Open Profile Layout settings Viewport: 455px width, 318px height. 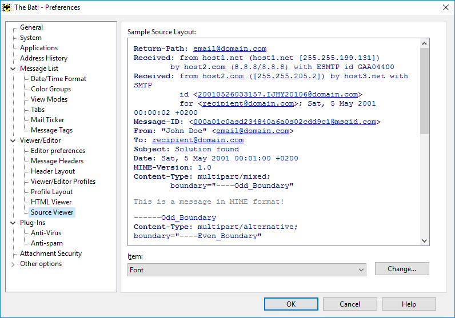51,192
